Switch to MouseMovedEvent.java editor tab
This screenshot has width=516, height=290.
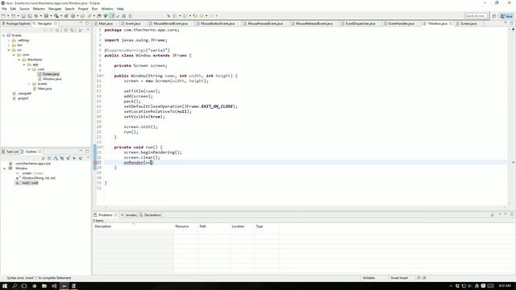170,23
